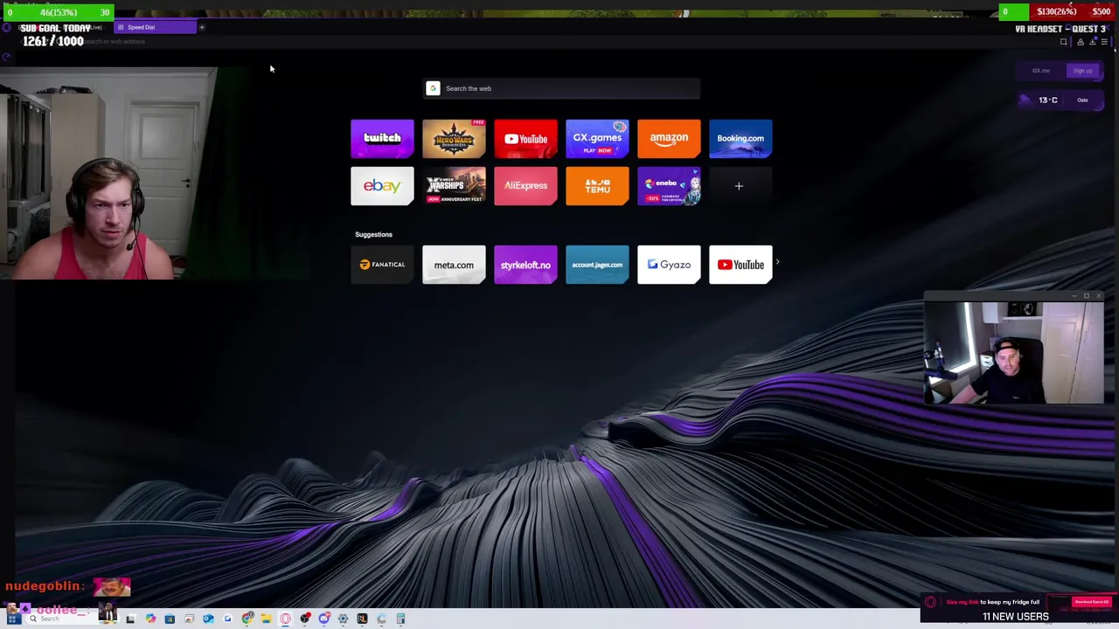This screenshot has width=1119, height=629.
Task: Open Google Chrome from the taskbar
Action: (247, 619)
